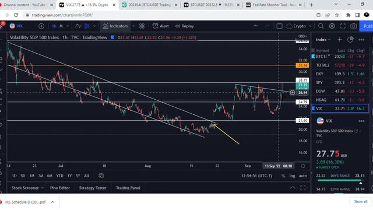This screenshot has width=373, height=210.
Task: Open watchlist more options dots
Action: tap(361, 40)
